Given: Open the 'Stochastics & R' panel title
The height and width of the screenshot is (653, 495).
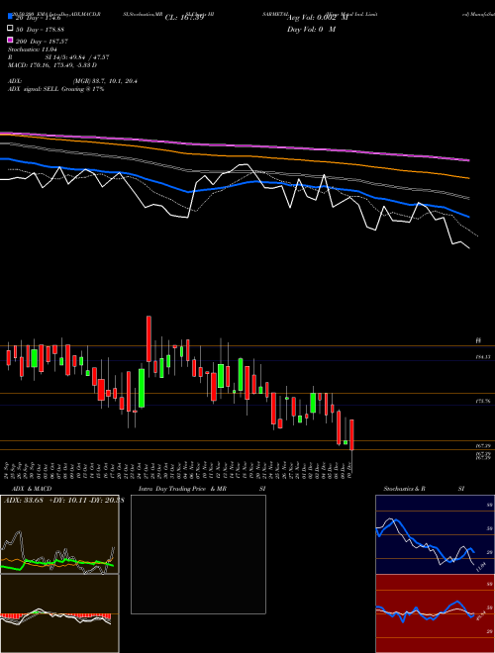Looking at the screenshot, I should (405, 489).
